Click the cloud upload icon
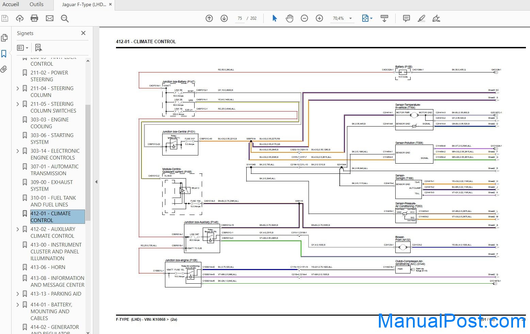 (x=20, y=18)
